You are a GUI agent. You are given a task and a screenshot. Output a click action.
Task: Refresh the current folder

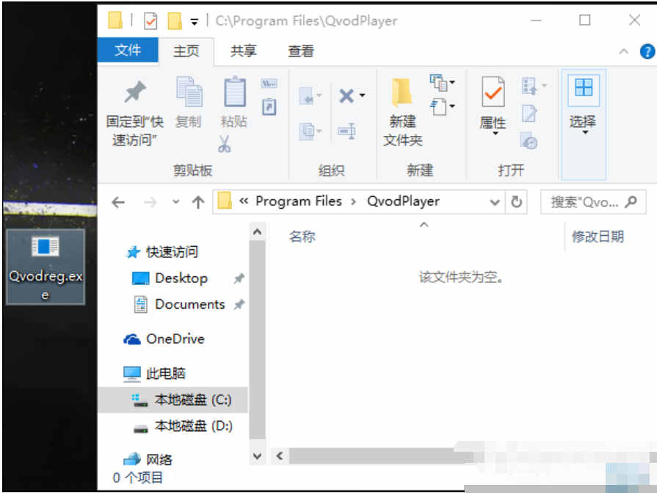516,202
